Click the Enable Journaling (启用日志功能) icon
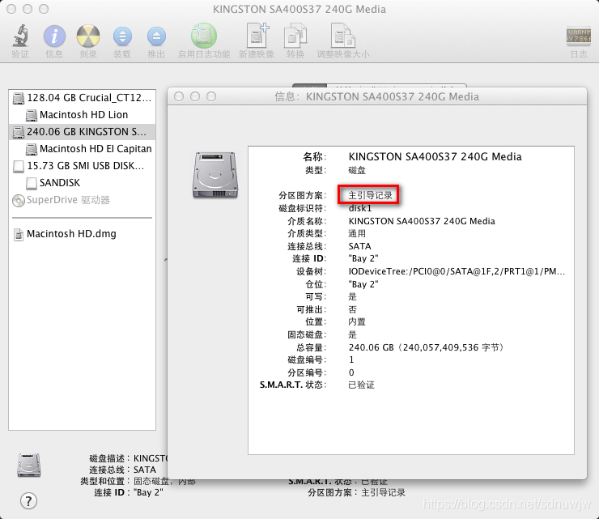The image size is (599, 519). tap(204, 36)
